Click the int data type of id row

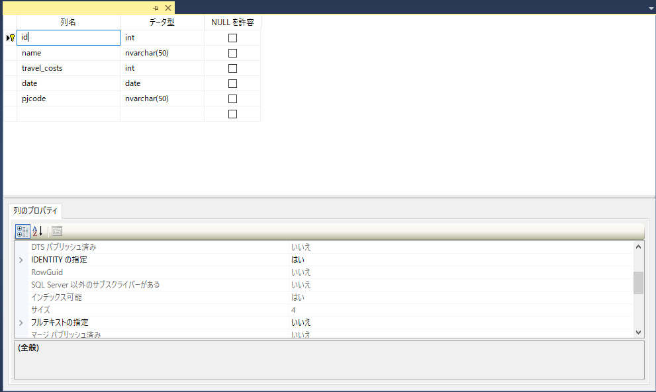point(162,38)
